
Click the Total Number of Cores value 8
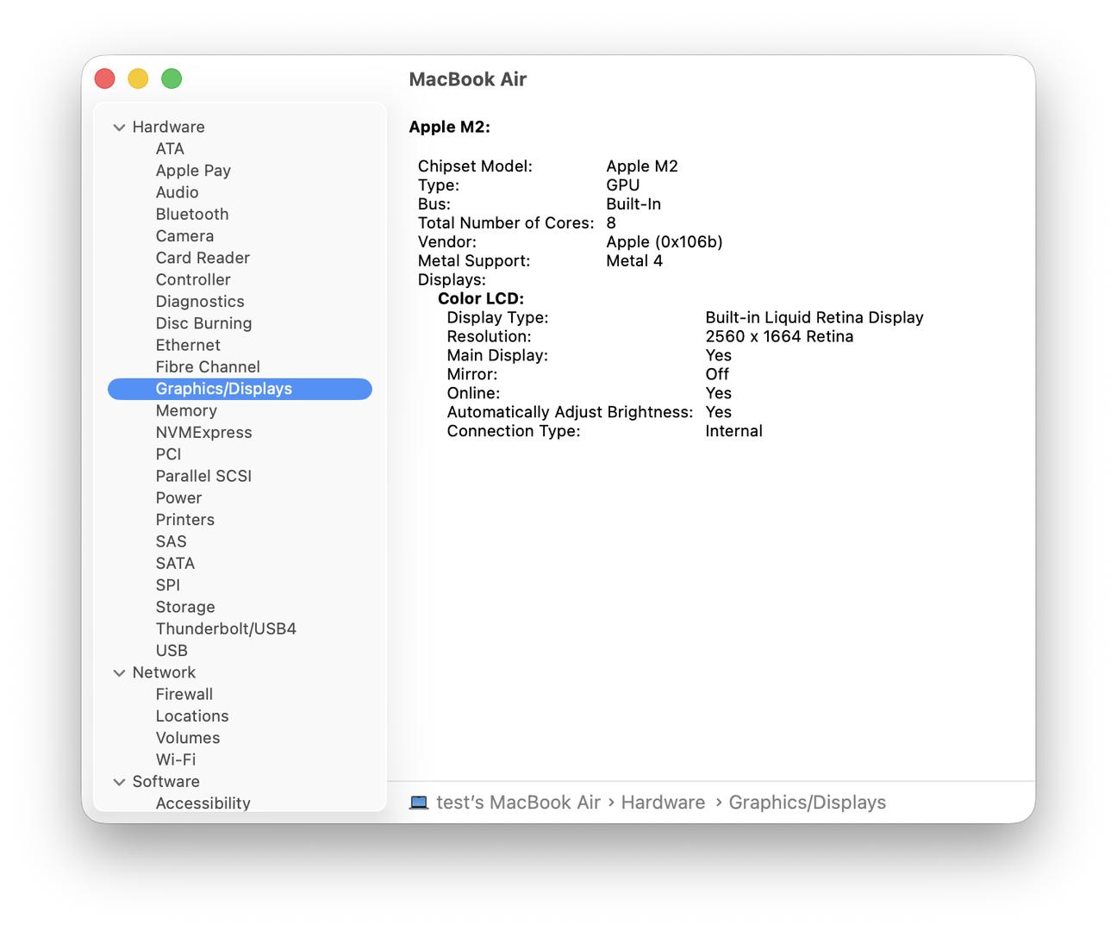(611, 223)
